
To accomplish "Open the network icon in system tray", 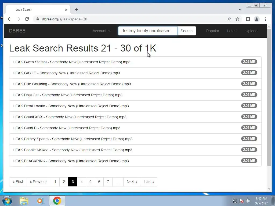I will click(235, 201).
